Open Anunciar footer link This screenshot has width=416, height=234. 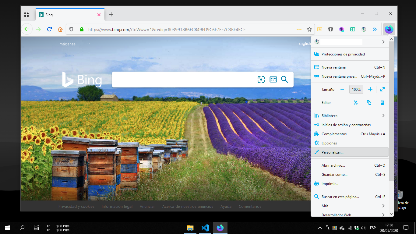147,207
